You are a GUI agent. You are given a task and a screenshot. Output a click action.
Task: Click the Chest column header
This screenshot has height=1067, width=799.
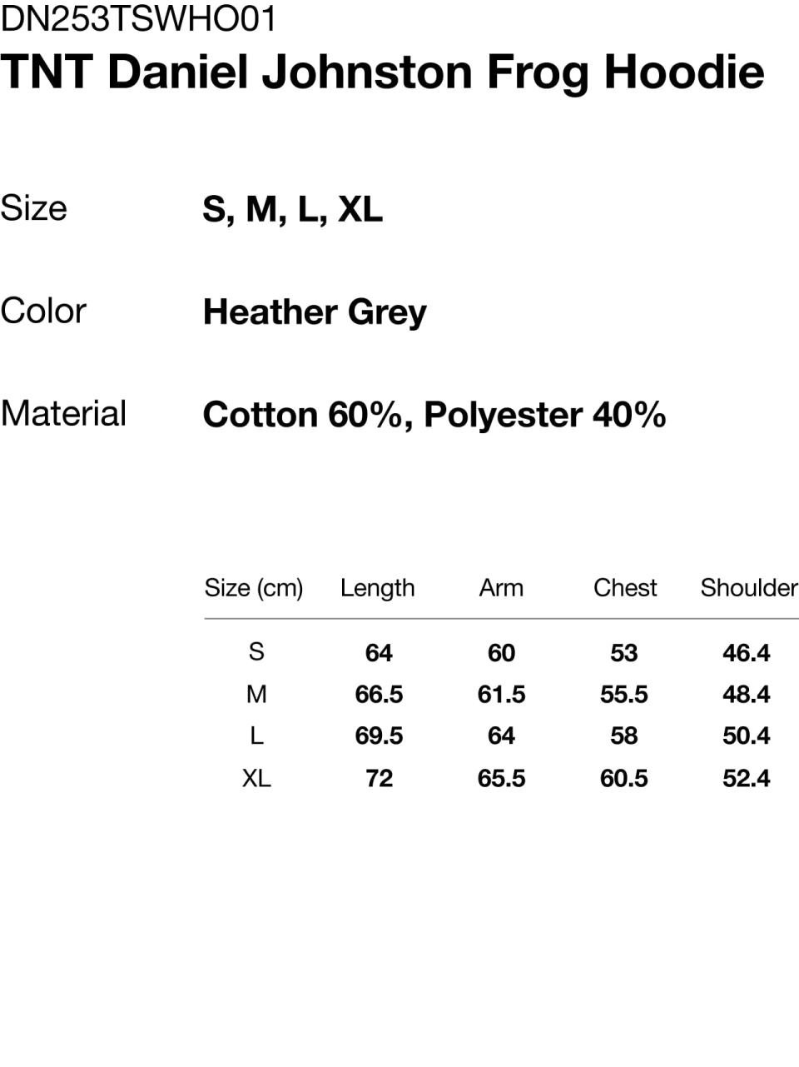(625, 588)
